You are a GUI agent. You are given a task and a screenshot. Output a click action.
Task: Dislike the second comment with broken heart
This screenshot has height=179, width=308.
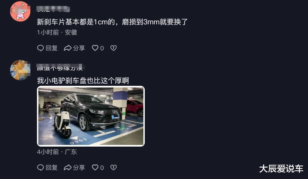114,167
